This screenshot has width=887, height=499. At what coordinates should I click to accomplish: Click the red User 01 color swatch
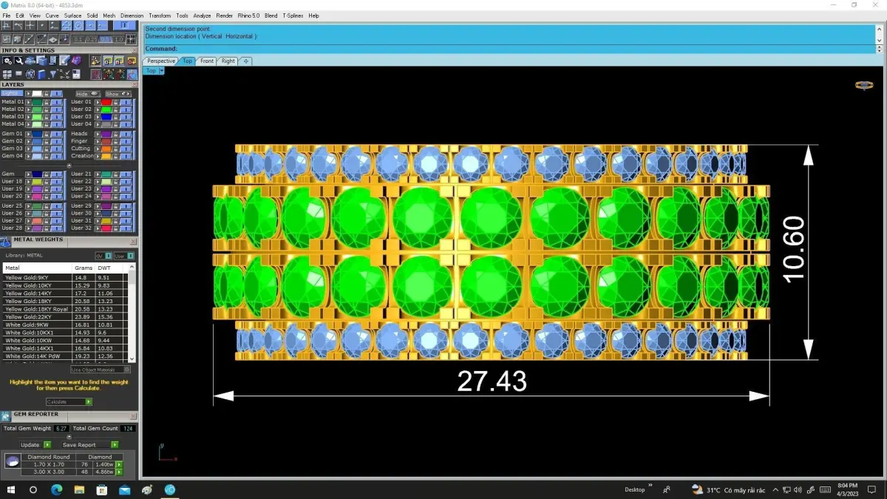(106, 102)
